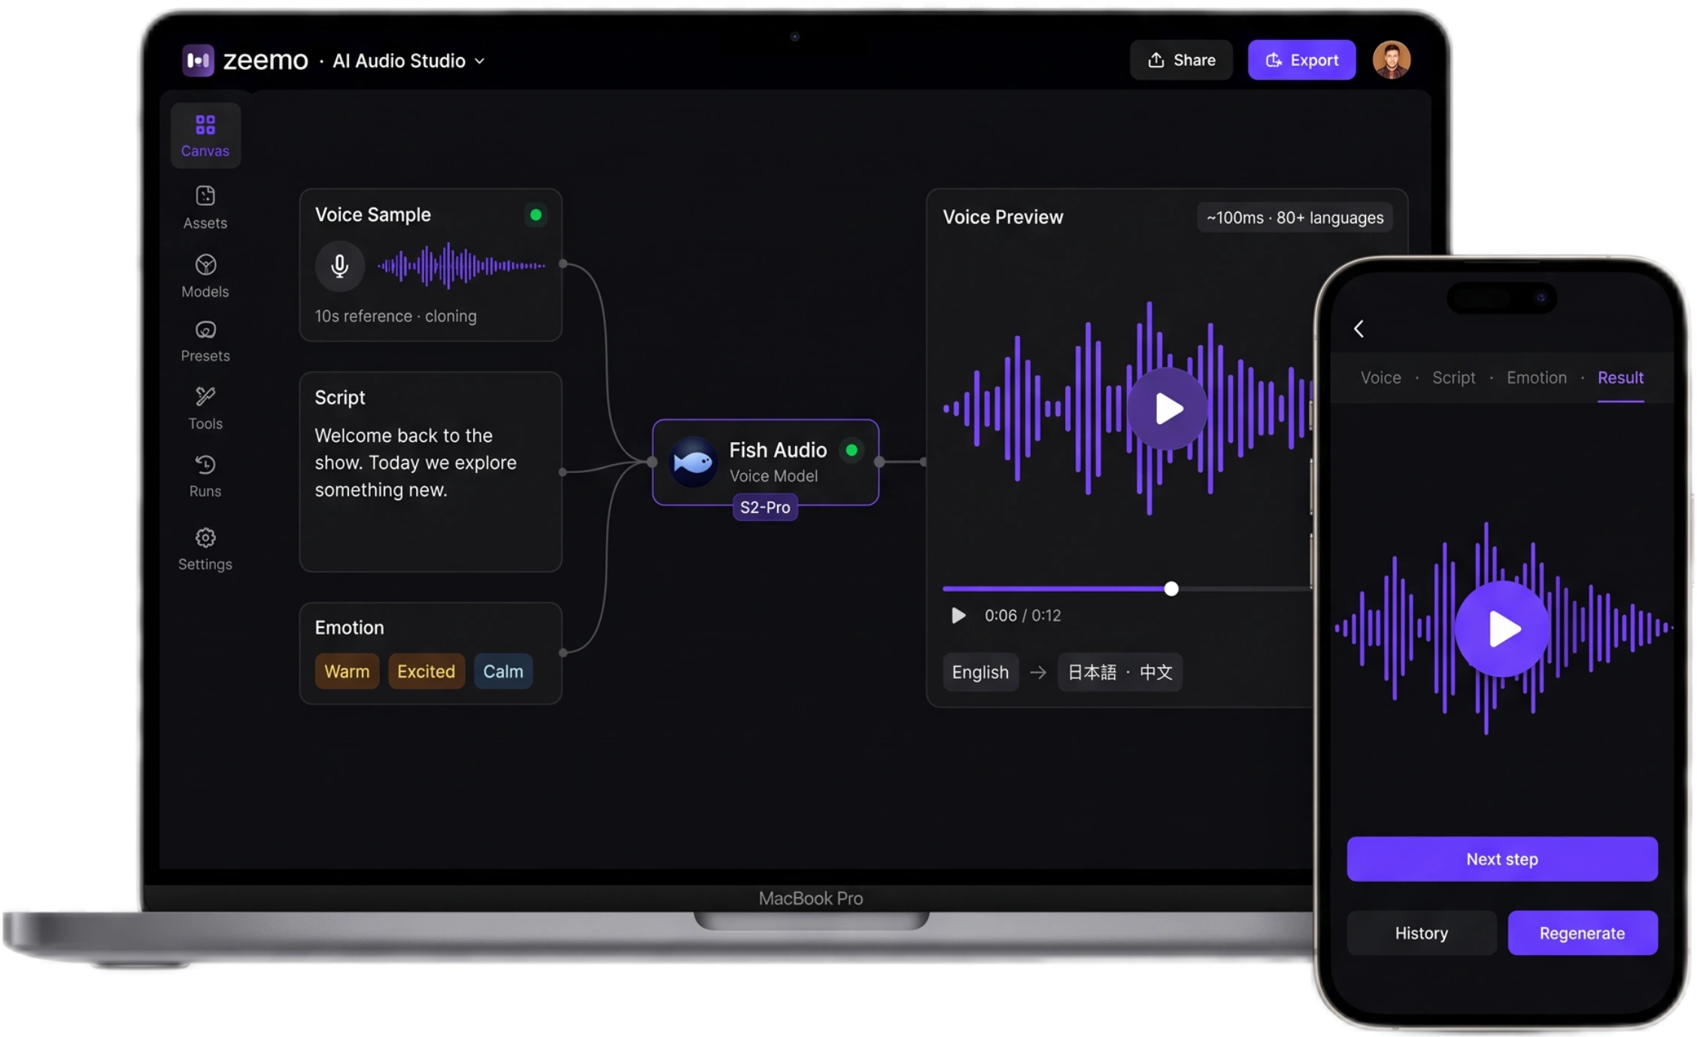Click the Fish Audio fish logo
Image resolution: width=1697 pixels, height=1037 pixels.
(x=692, y=462)
